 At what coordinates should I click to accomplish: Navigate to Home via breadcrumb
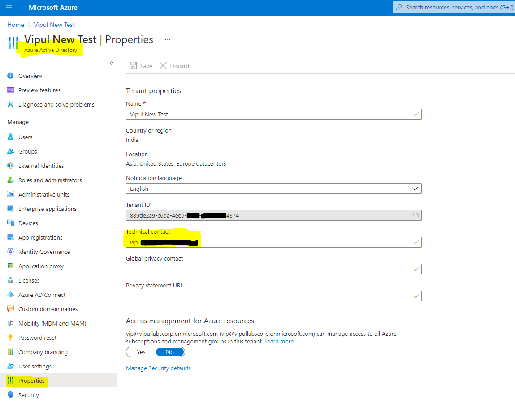(x=16, y=25)
